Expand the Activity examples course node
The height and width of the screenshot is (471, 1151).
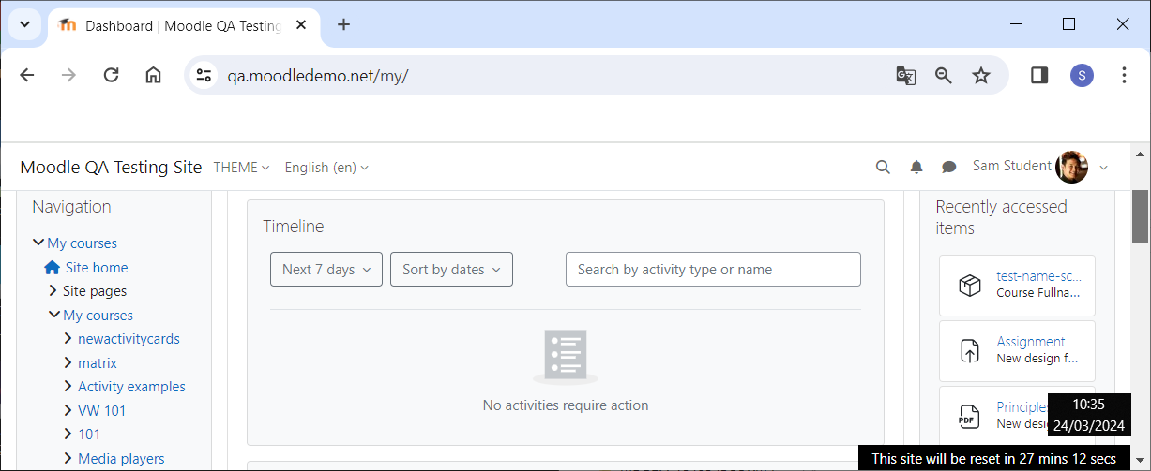click(x=68, y=387)
